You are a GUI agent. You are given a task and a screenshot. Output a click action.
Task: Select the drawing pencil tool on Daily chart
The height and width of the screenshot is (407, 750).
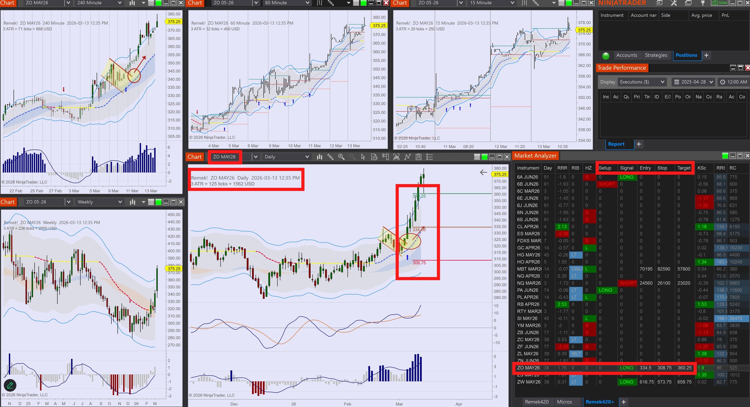[330, 157]
